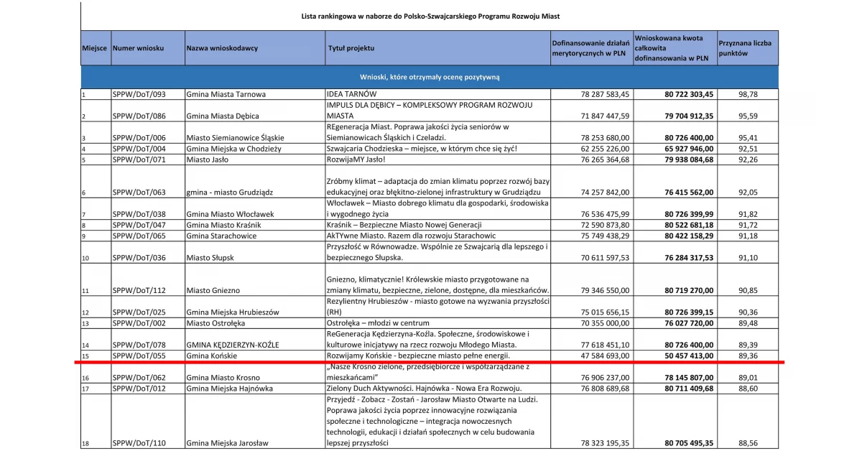Select the score 88,56
The width and height of the screenshot is (862, 464).
pyautogui.click(x=748, y=443)
